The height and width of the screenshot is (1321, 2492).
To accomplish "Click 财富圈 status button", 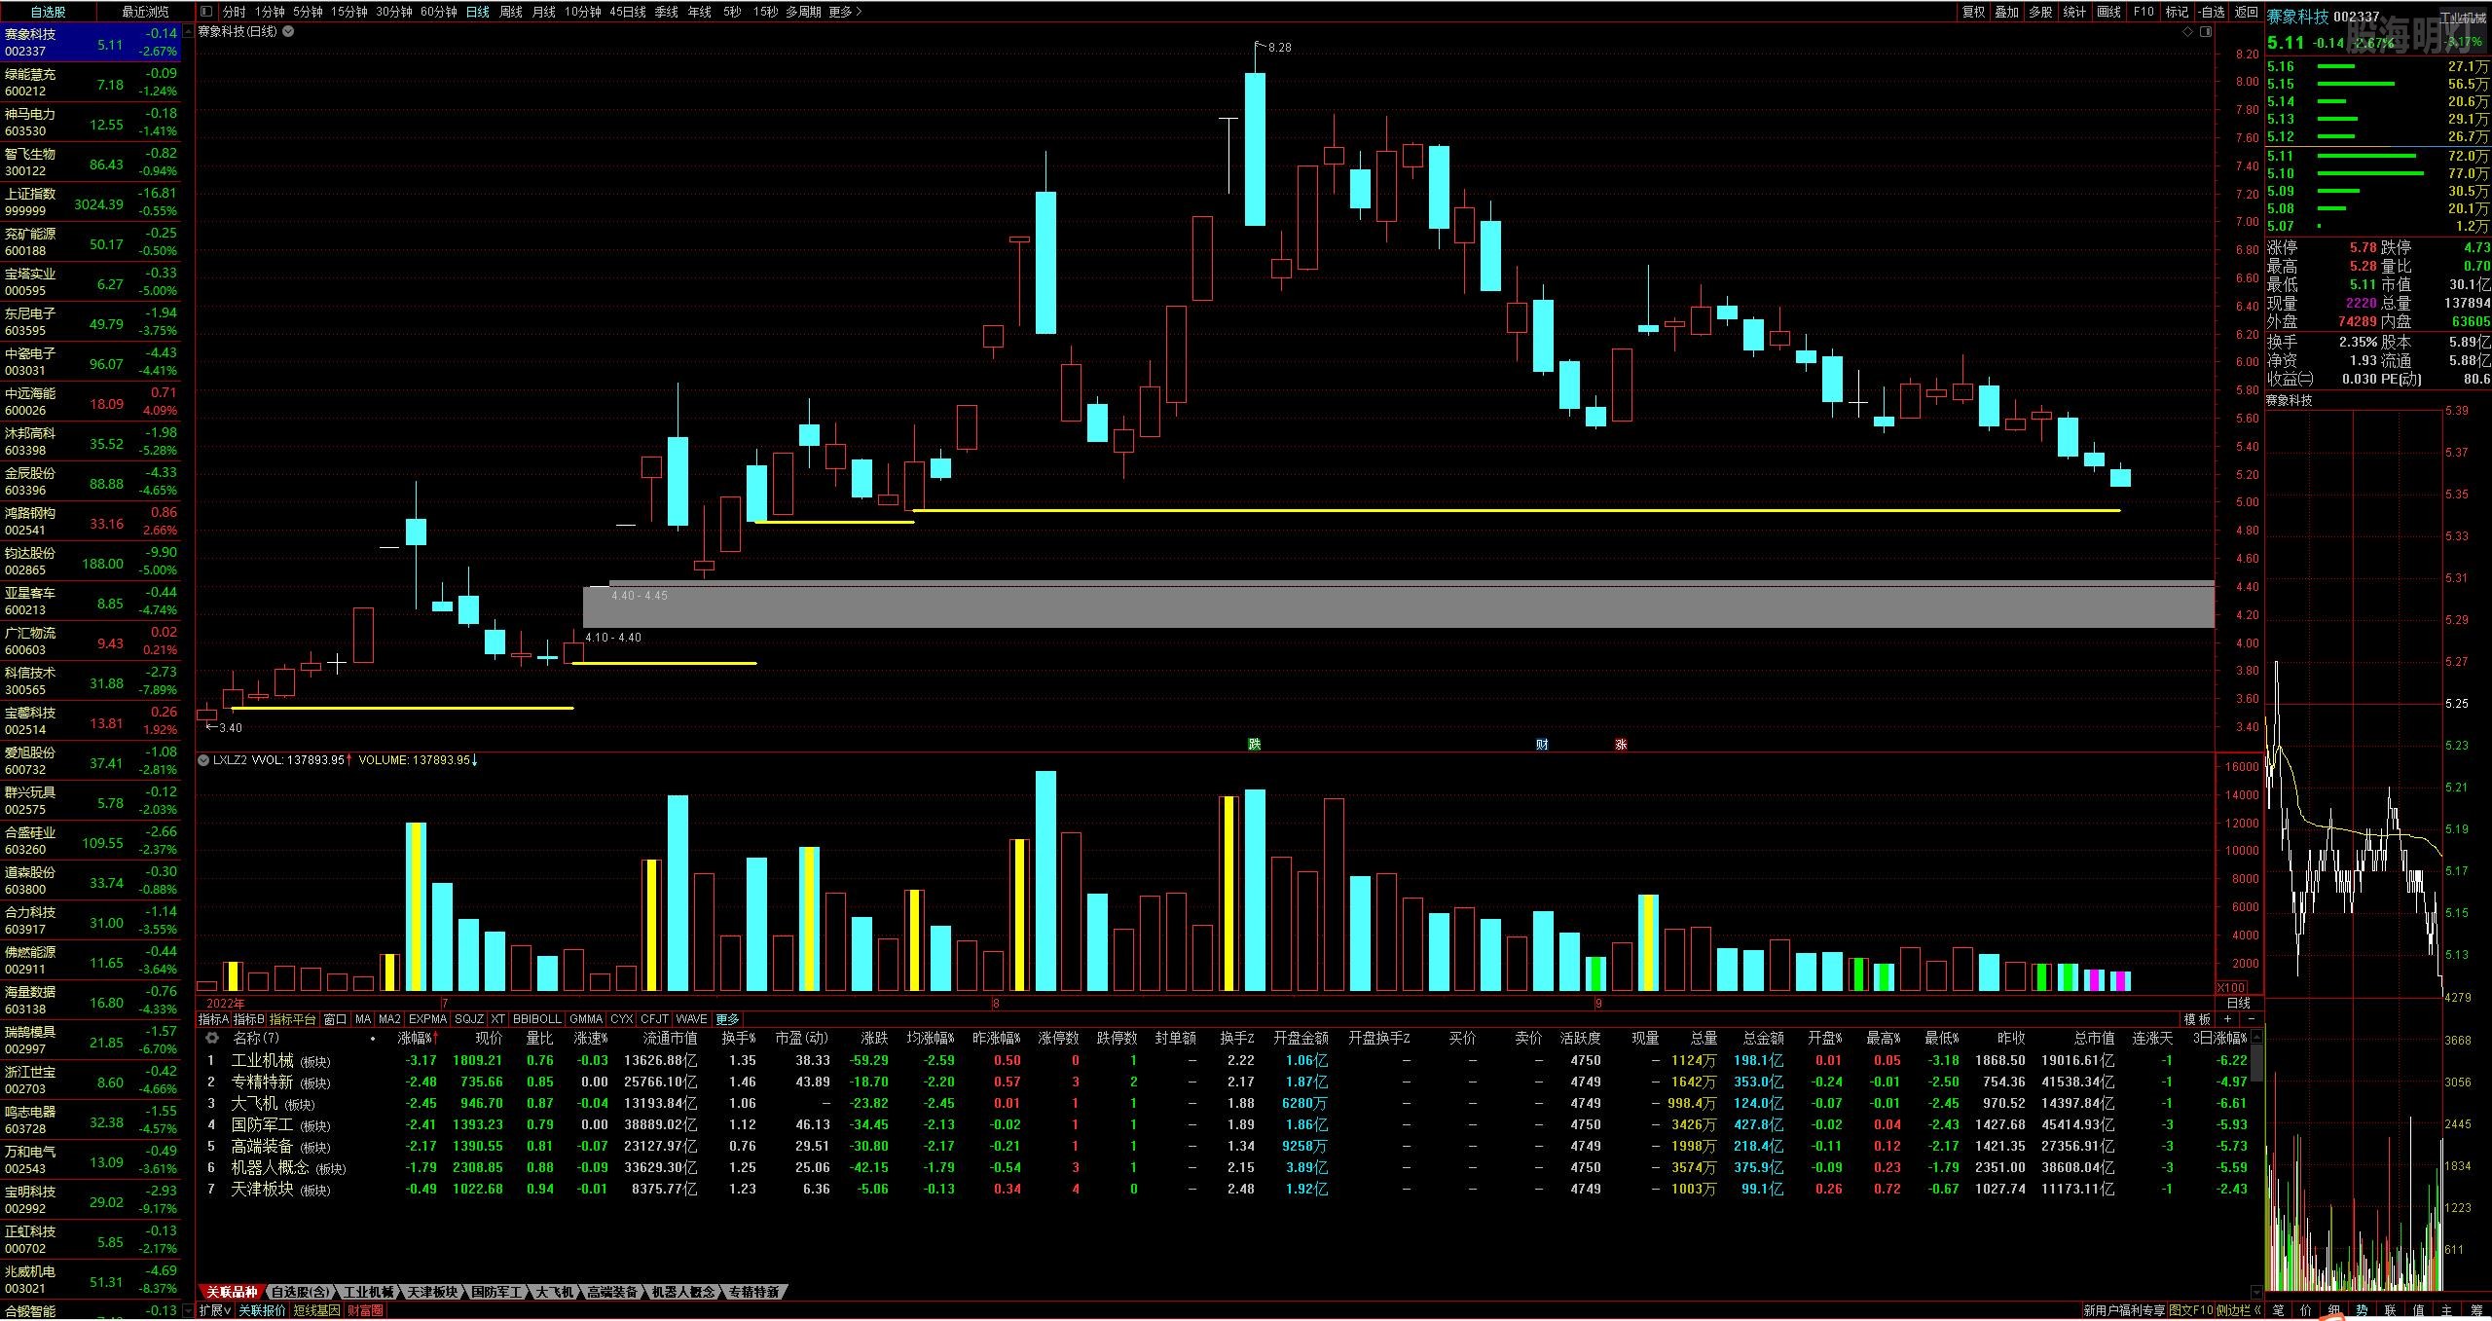I will pyautogui.click(x=365, y=1310).
